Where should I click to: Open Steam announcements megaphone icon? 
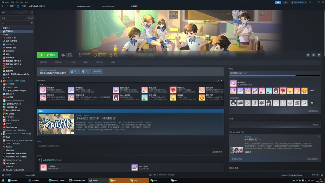(x=278, y=2)
